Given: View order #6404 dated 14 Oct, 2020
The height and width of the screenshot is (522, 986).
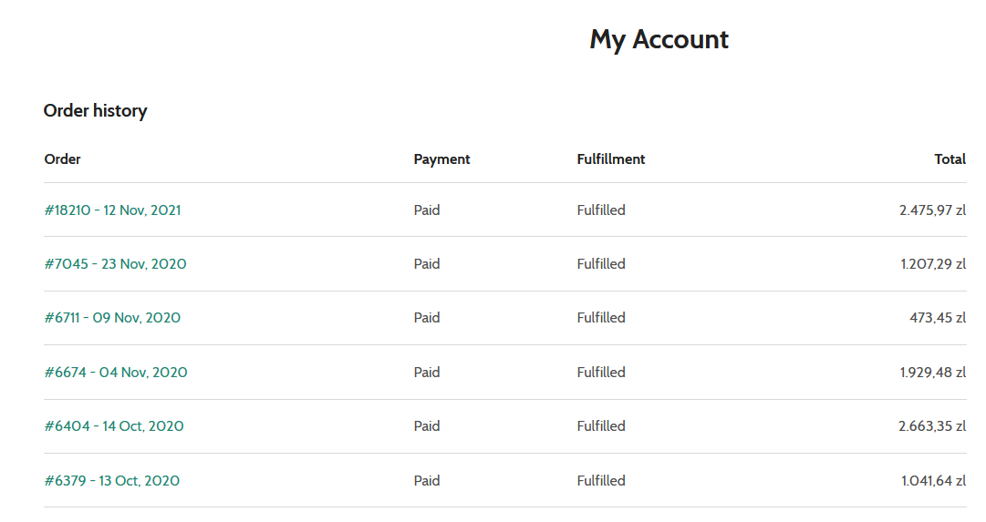Looking at the screenshot, I should point(114,426).
